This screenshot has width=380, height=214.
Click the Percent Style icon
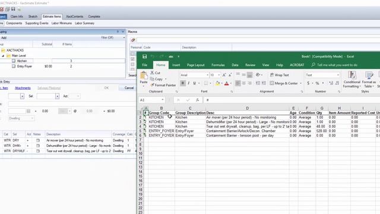(317, 83)
